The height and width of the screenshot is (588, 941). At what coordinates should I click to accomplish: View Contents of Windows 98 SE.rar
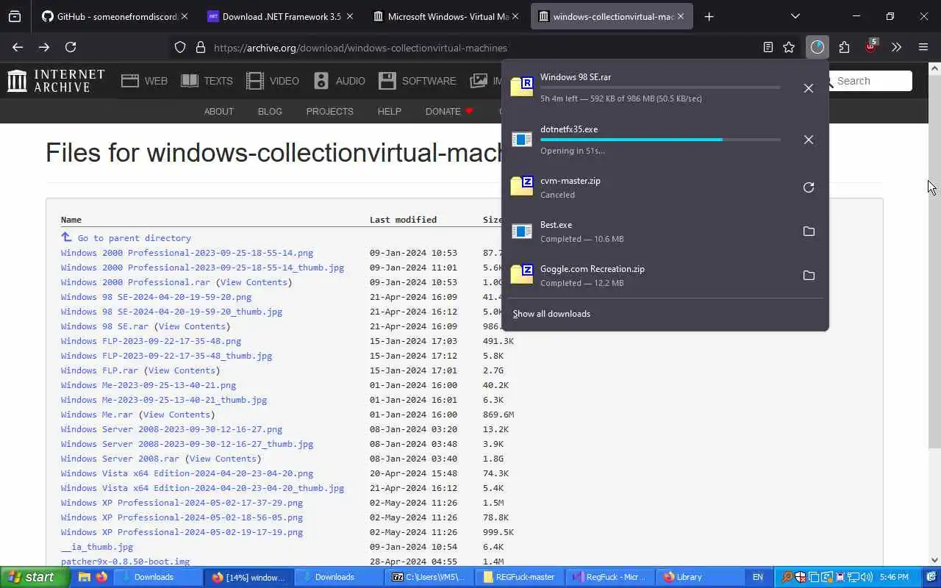[x=192, y=326]
